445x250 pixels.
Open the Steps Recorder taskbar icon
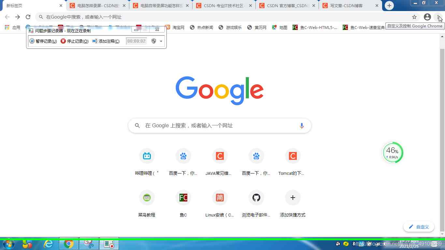coord(109,244)
